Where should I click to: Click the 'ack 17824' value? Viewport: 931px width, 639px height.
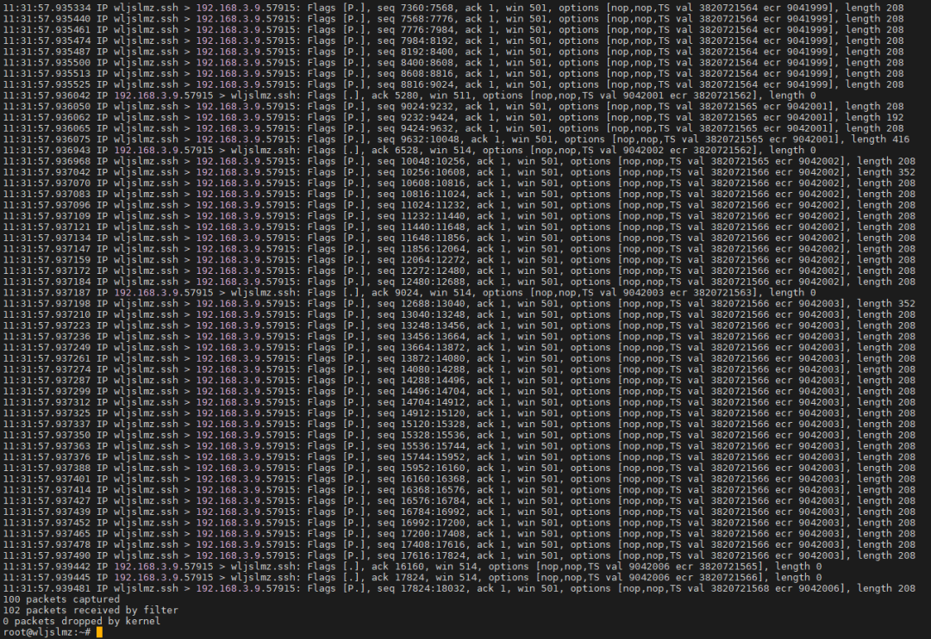pos(397,578)
